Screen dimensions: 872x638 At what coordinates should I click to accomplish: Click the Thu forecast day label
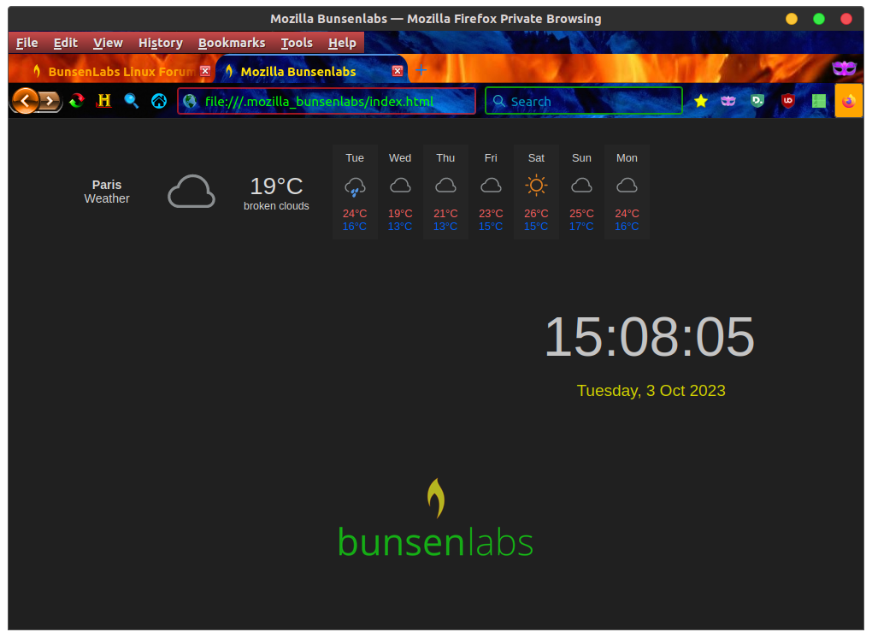click(x=445, y=158)
